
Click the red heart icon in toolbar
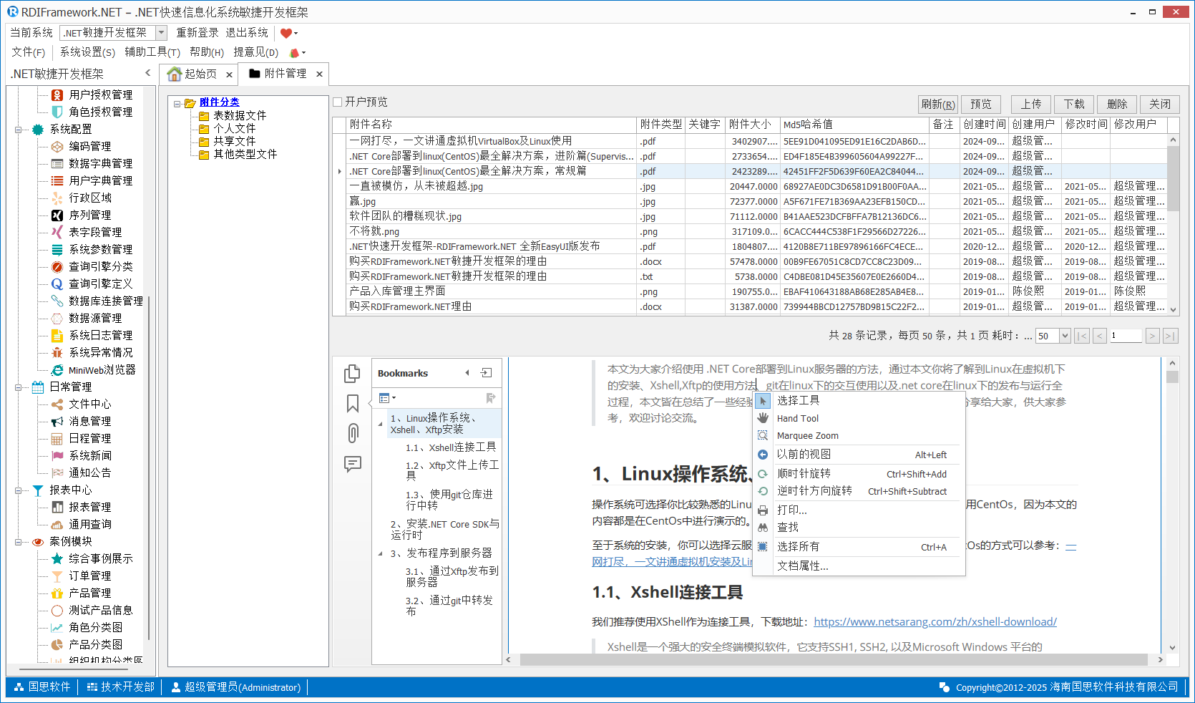tap(286, 33)
